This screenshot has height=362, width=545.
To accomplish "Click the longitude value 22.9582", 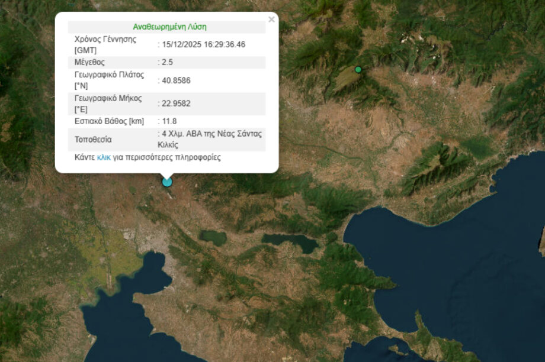I will [176, 104].
